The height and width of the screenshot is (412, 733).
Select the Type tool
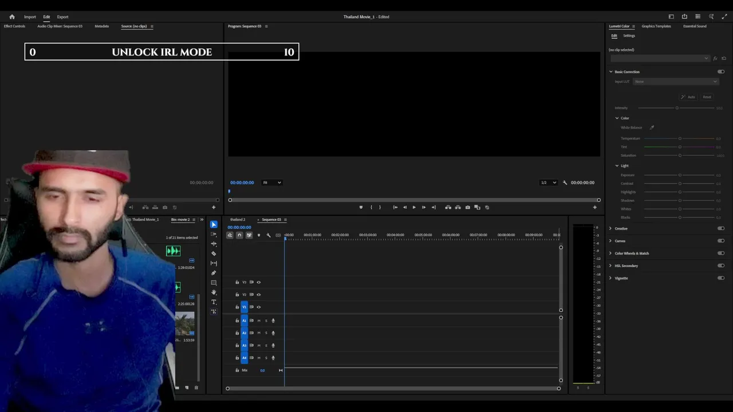[214, 302]
